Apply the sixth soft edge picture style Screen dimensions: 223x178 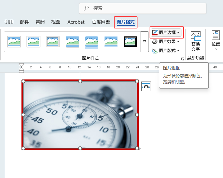click(x=111, y=42)
